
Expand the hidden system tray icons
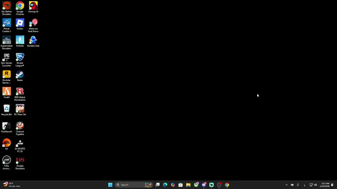point(286,185)
